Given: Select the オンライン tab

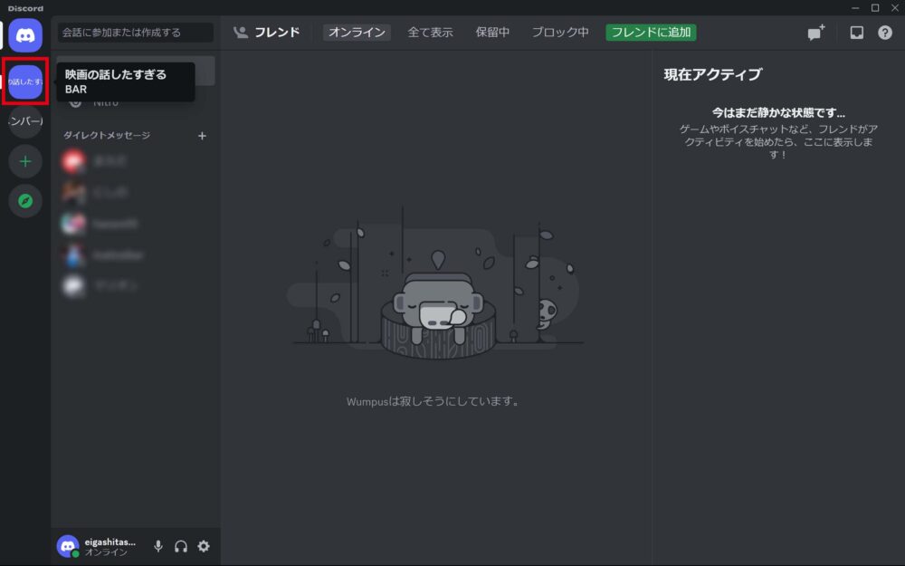Looking at the screenshot, I should pos(357,33).
